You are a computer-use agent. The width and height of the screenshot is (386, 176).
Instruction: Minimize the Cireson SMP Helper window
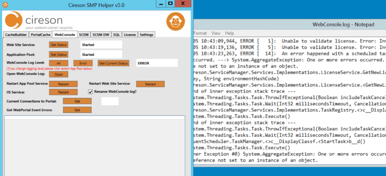(x=161, y=3)
